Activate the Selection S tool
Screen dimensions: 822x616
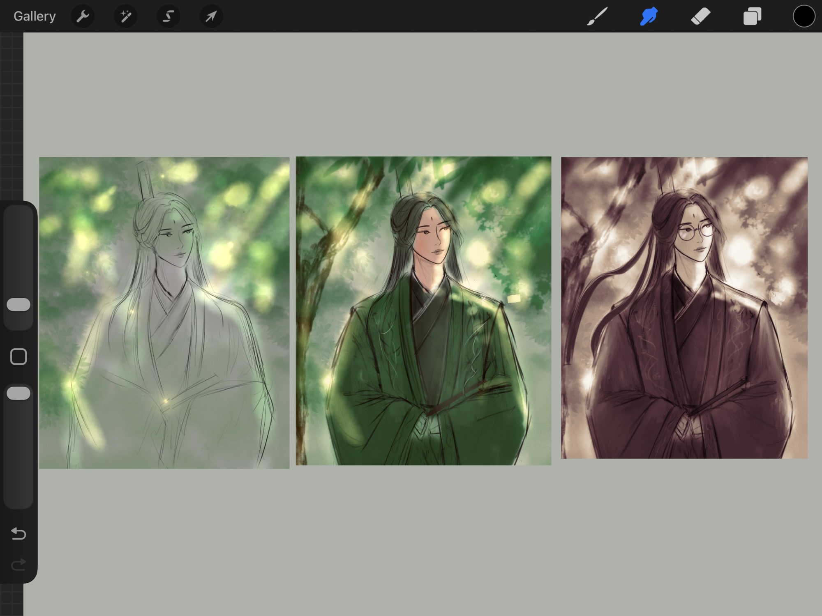168,16
